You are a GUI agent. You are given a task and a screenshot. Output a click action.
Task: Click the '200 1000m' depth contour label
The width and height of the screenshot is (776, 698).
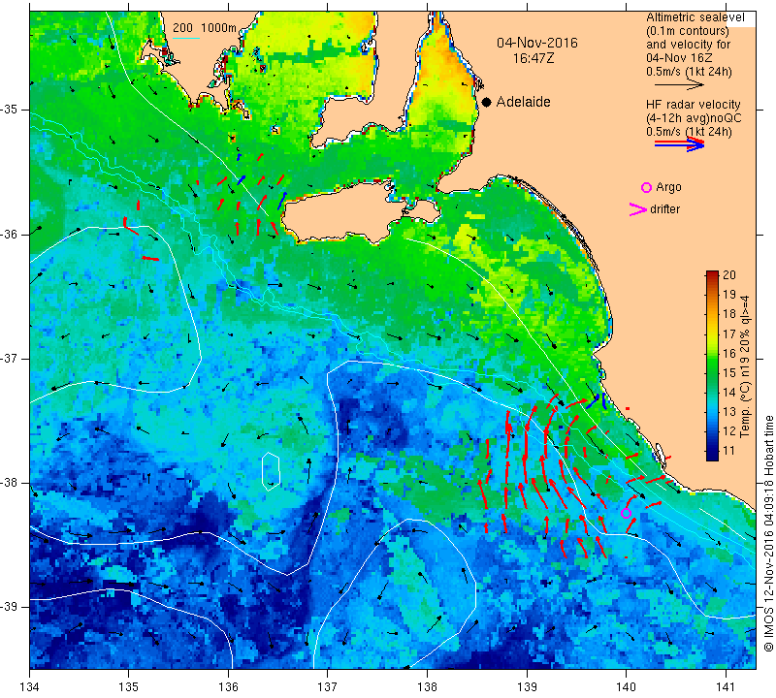(205, 28)
